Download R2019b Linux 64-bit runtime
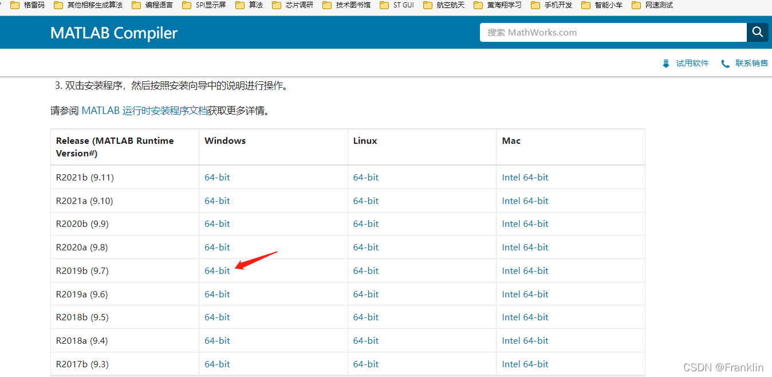772x377 pixels. pos(366,271)
